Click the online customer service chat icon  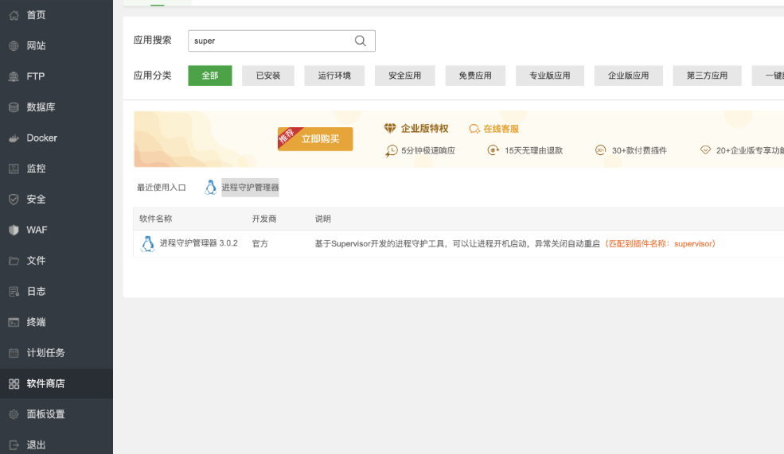point(474,129)
